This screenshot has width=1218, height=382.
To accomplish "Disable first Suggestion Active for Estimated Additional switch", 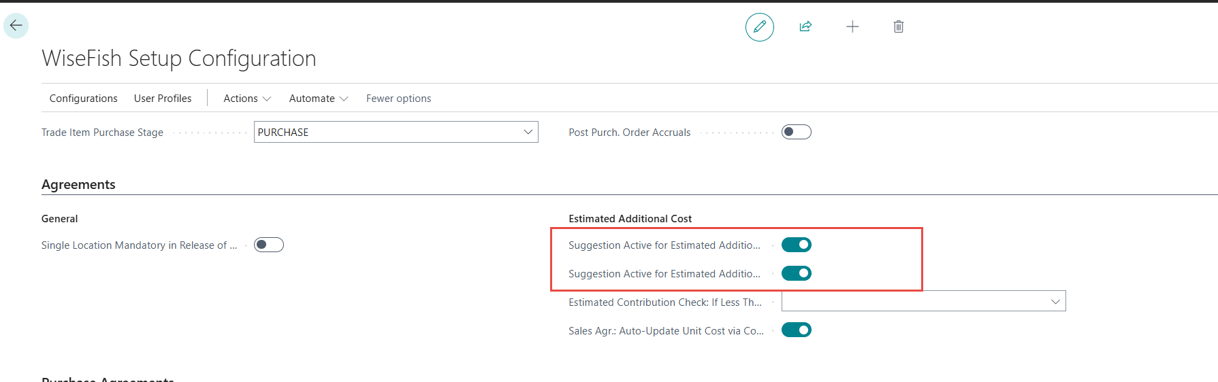I will pyautogui.click(x=796, y=245).
